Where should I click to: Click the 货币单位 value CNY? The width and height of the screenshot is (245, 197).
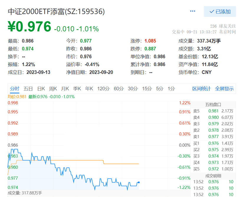207,72
